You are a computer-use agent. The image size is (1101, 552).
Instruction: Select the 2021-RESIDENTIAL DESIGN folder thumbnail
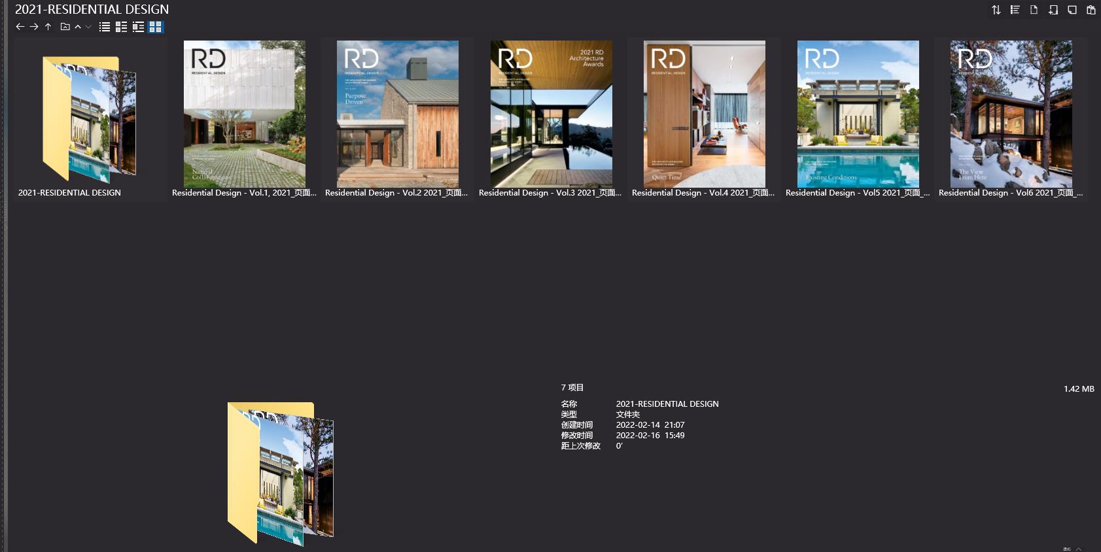click(x=90, y=118)
